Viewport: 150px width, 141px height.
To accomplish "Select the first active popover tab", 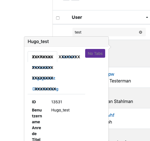I will click(x=43, y=57).
